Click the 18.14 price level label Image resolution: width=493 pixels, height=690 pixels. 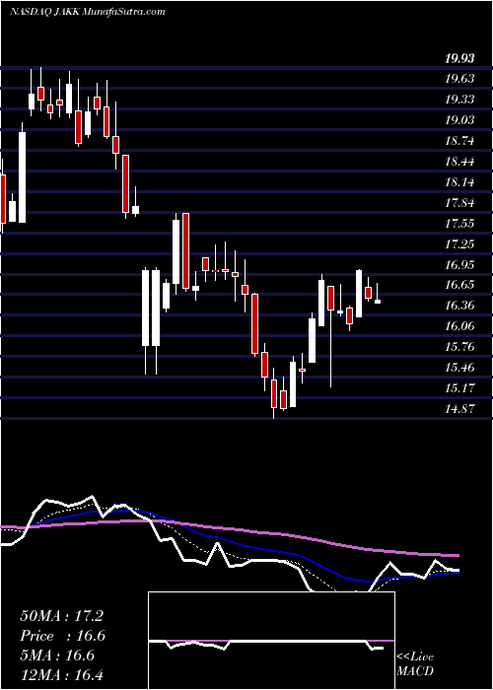tap(460, 181)
